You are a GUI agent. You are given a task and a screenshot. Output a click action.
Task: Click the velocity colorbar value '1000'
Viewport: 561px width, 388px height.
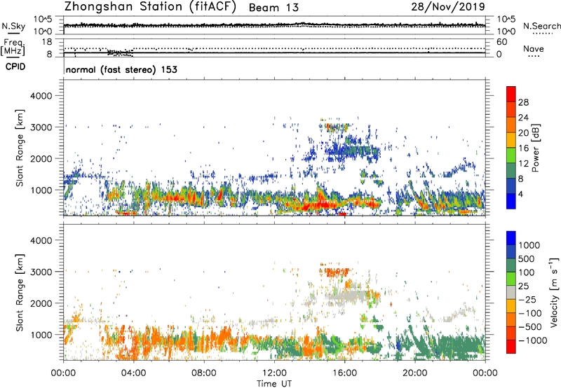click(529, 245)
